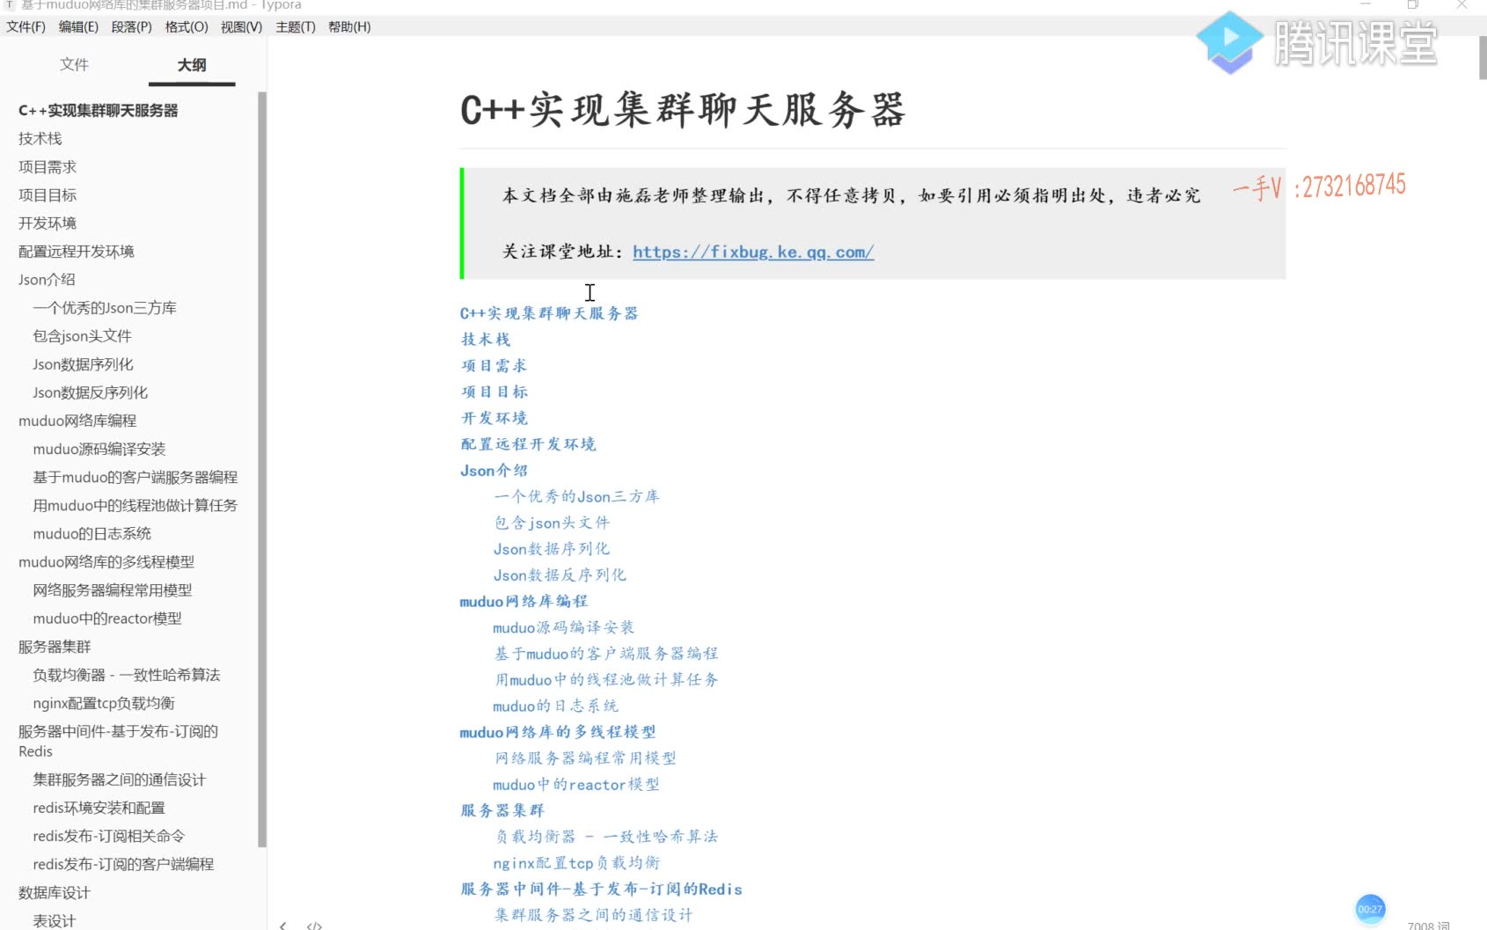Click TOC link 项目需求 in document
The image size is (1487, 930).
tap(494, 366)
